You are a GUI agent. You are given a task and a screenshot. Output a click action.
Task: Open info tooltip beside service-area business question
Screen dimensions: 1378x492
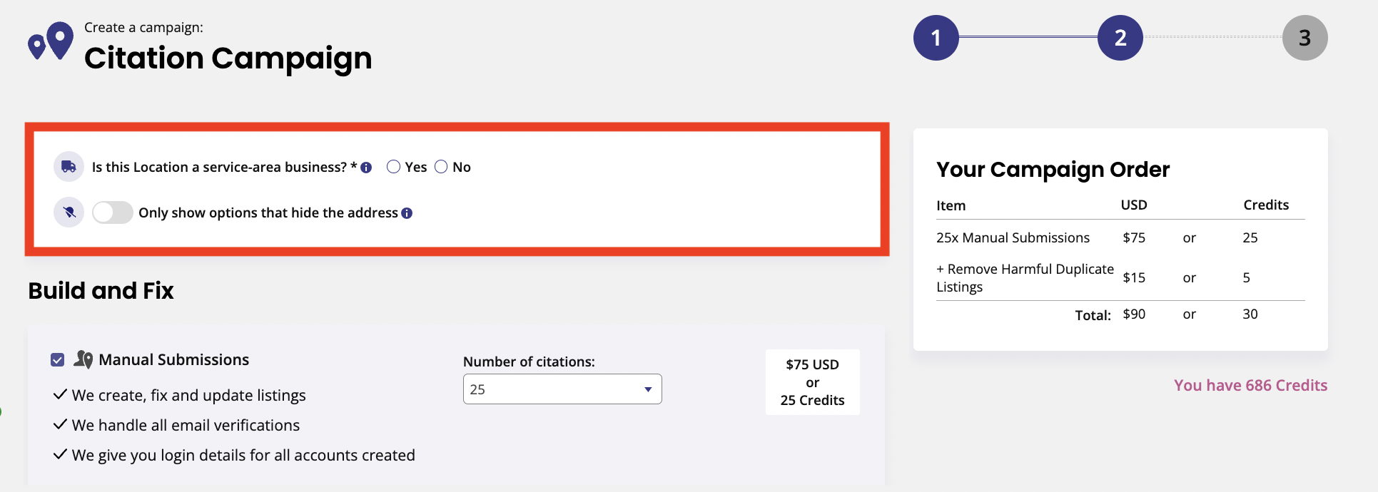tap(366, 168)
